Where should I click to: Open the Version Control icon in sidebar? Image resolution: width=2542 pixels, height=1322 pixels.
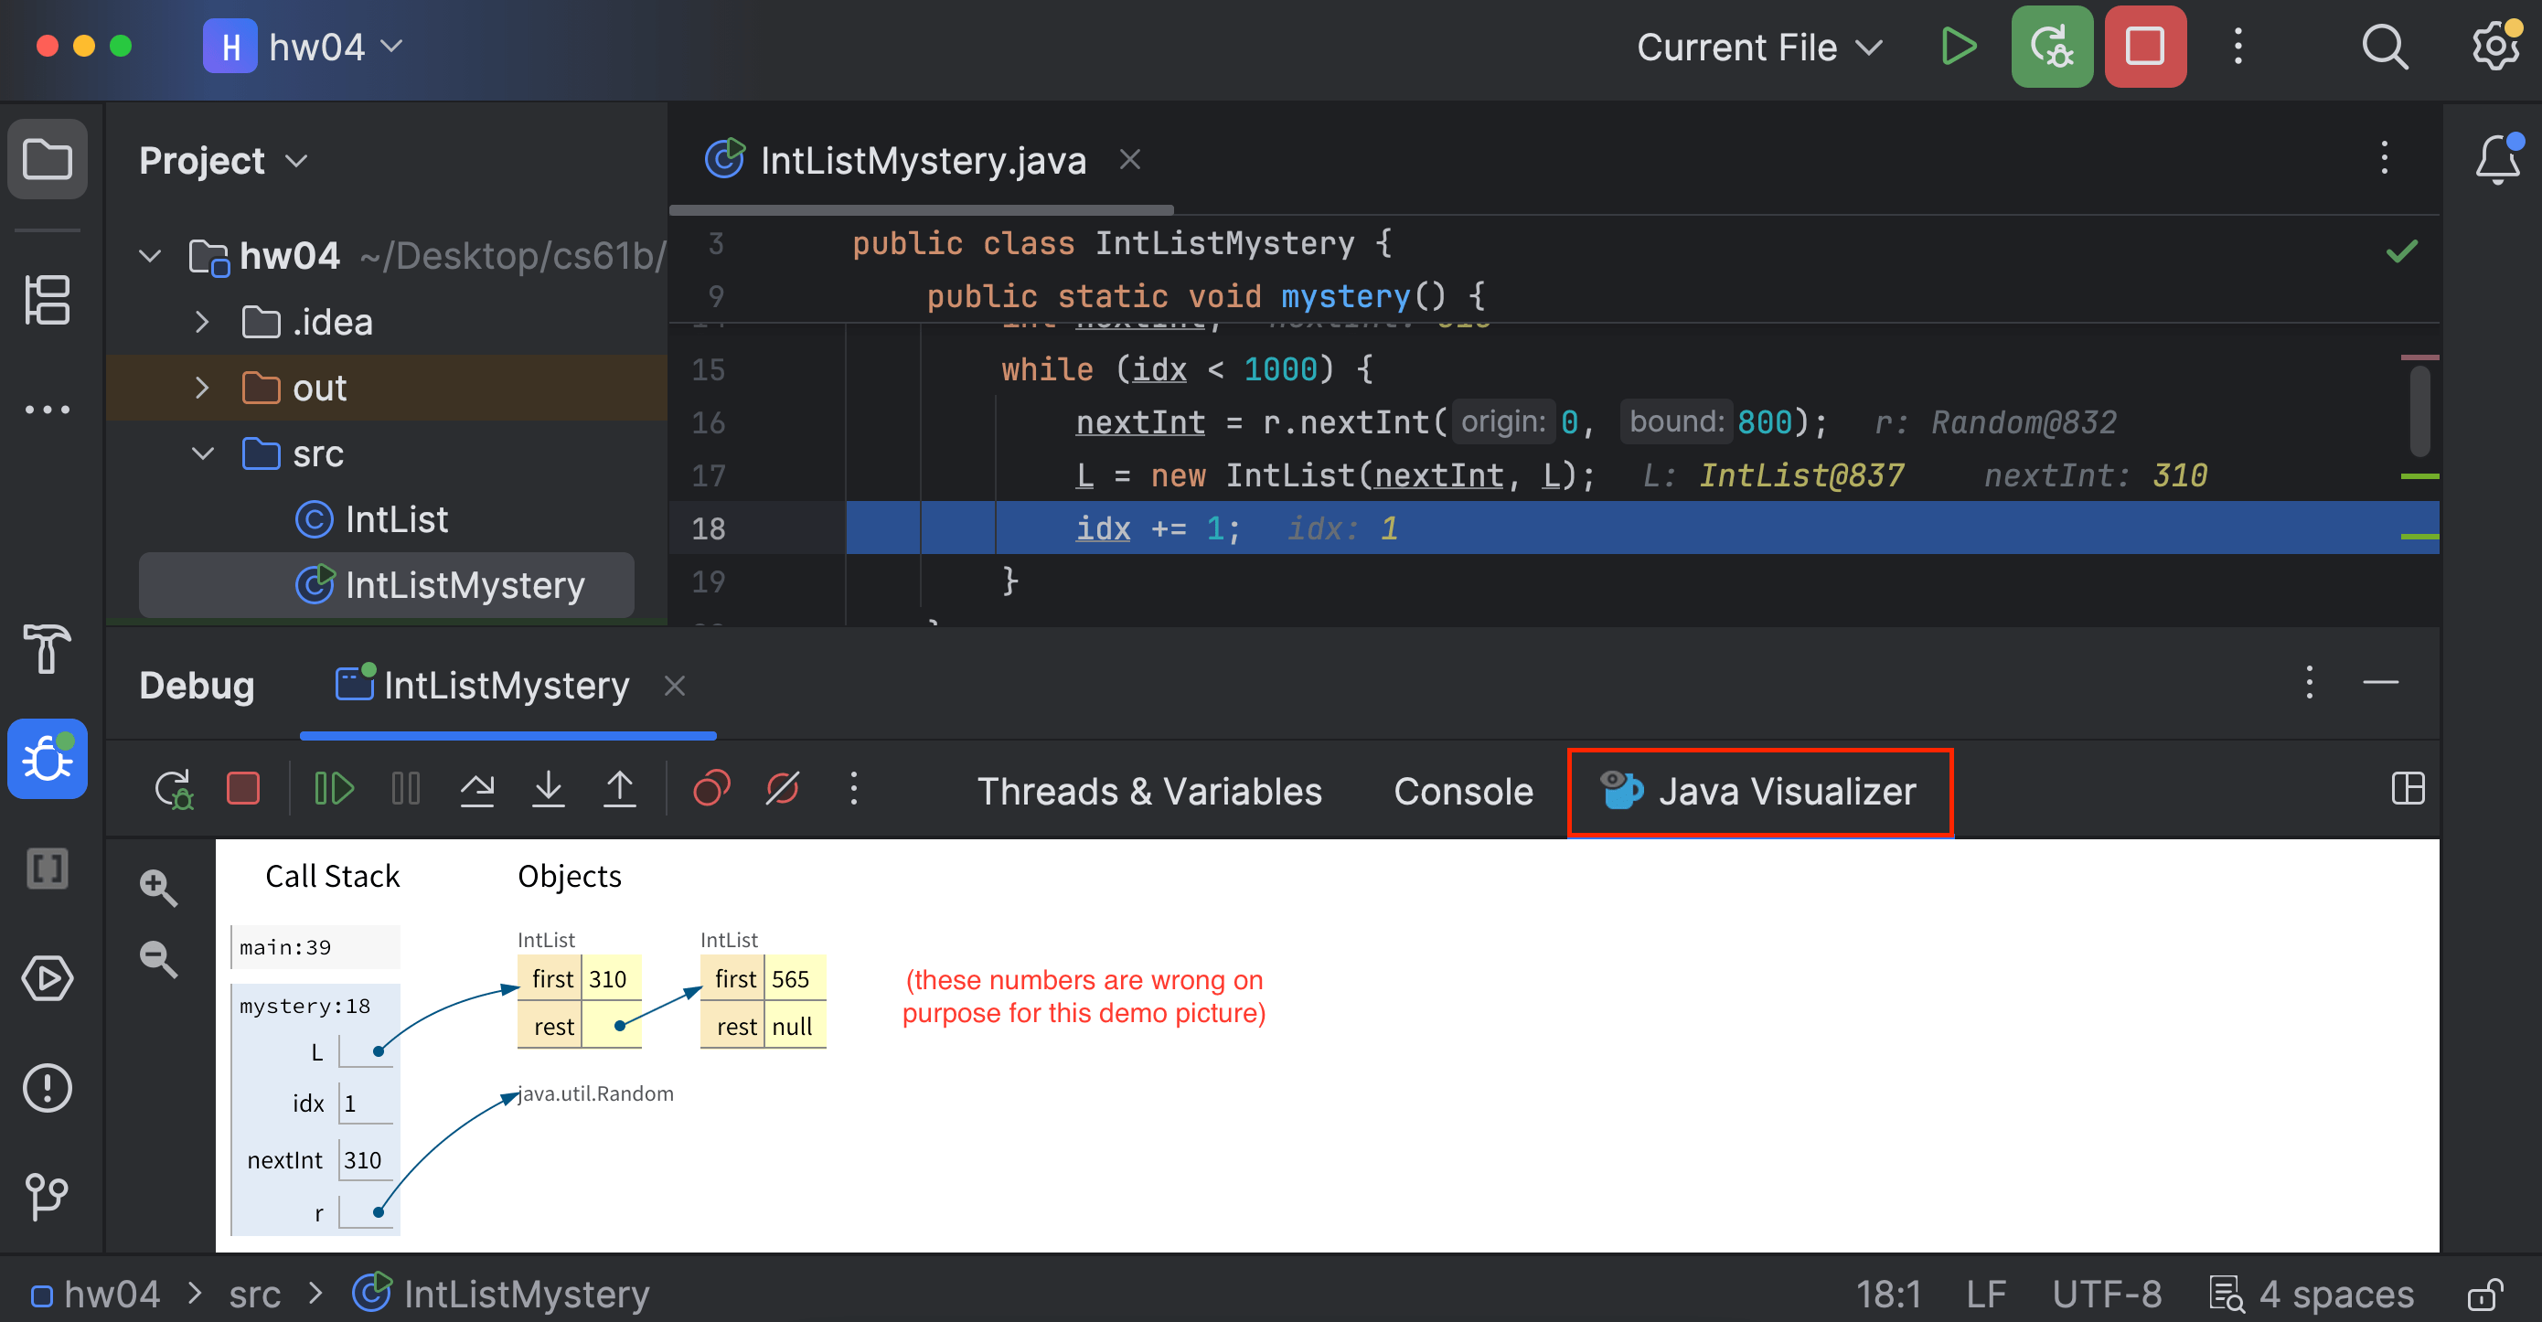click(48, 1197)
